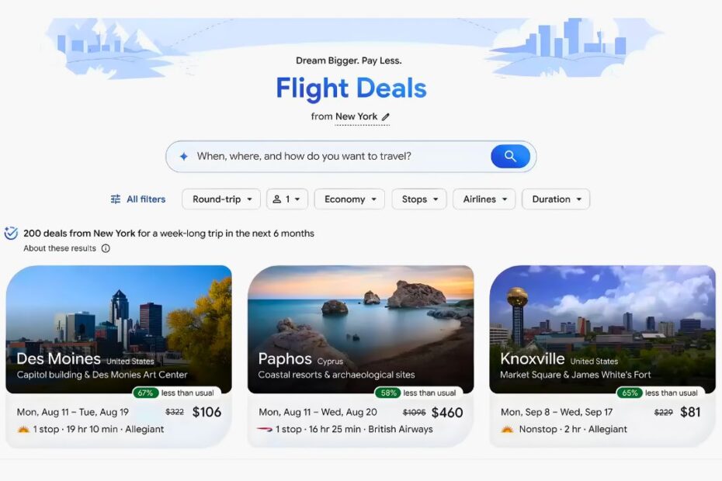The width and height of the screenshot is (722, 481).
Task: Click the sparkle icon in search box
Action: tap(184, 157)
